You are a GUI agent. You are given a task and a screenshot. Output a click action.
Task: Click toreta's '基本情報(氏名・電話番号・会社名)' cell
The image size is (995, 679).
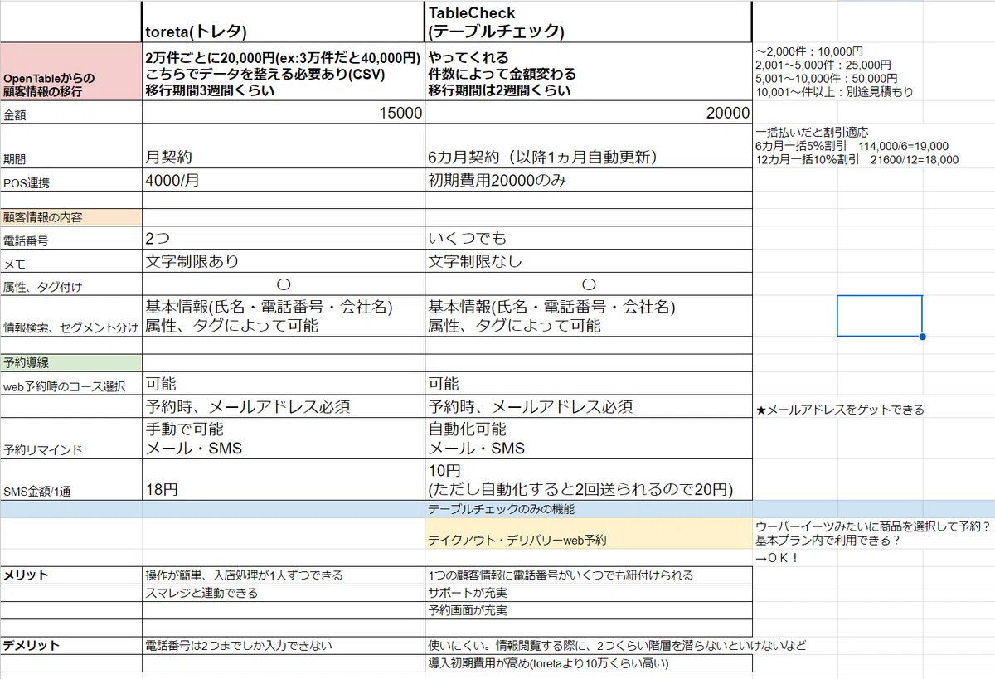(283, 316)
